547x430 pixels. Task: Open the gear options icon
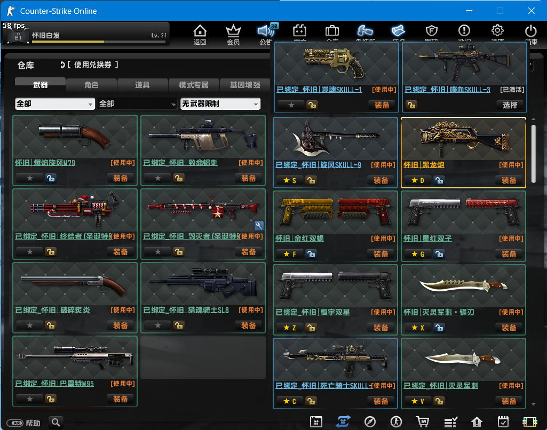point(497,31)
